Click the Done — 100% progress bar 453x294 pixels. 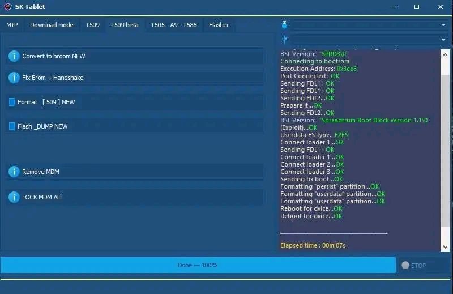[x=198, y=265]
